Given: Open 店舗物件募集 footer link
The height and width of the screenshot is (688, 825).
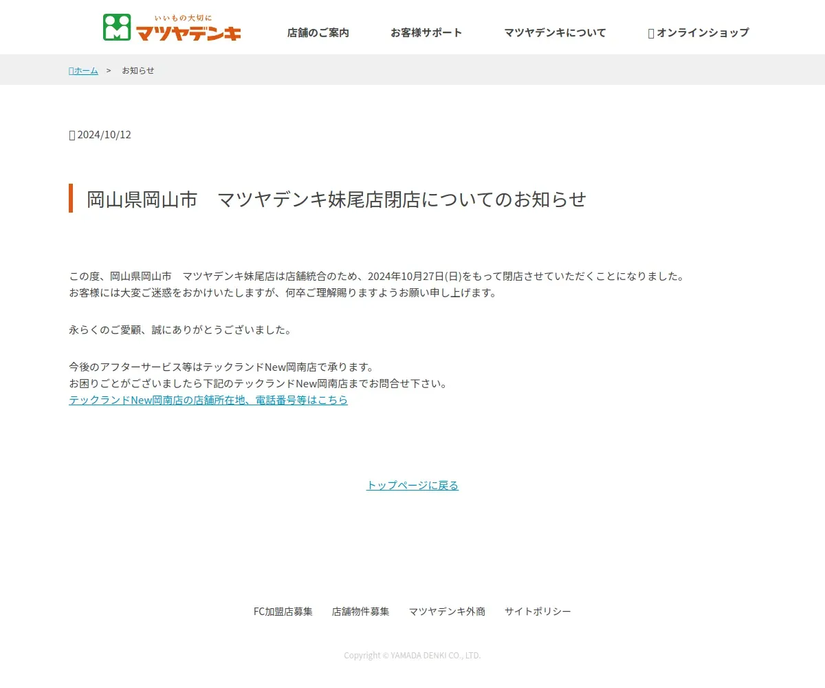Looking at the screenshot, I should pyautogui.click(x=361, y=611).
